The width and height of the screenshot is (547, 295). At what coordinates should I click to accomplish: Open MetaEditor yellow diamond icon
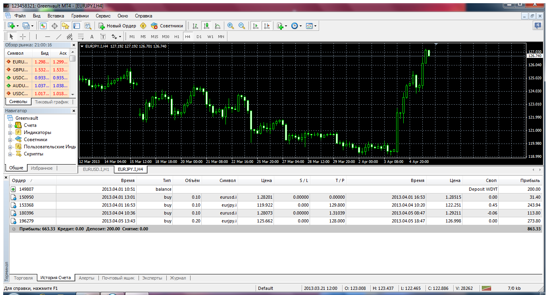coord(143,26)
